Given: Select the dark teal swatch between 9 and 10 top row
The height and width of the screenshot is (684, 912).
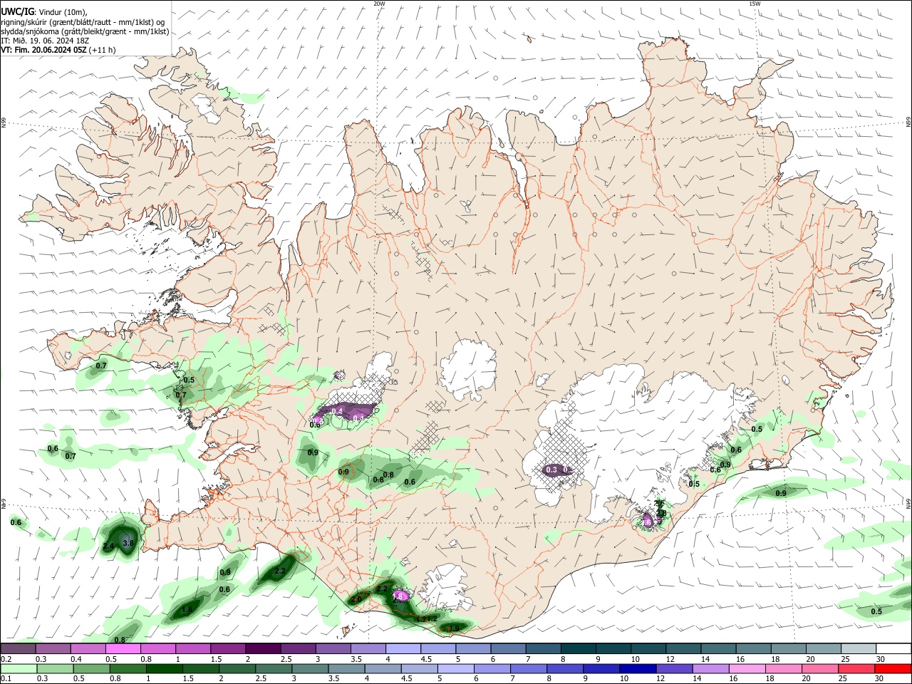Looking at the screenshot, I should pyautogui.click(x=612, y=648).
